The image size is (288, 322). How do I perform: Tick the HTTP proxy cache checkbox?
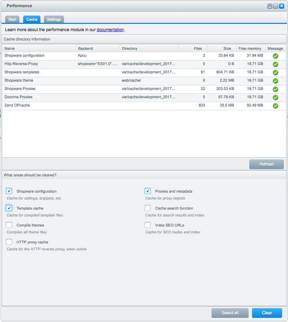tap(9, 242)
